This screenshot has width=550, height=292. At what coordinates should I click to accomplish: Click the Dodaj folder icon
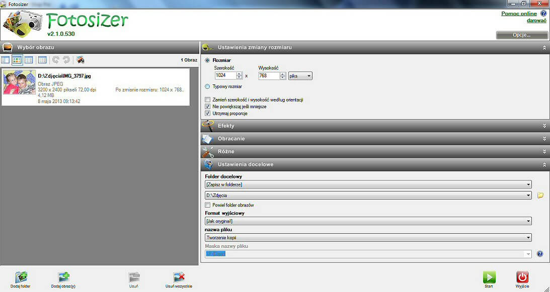[21, 277]
